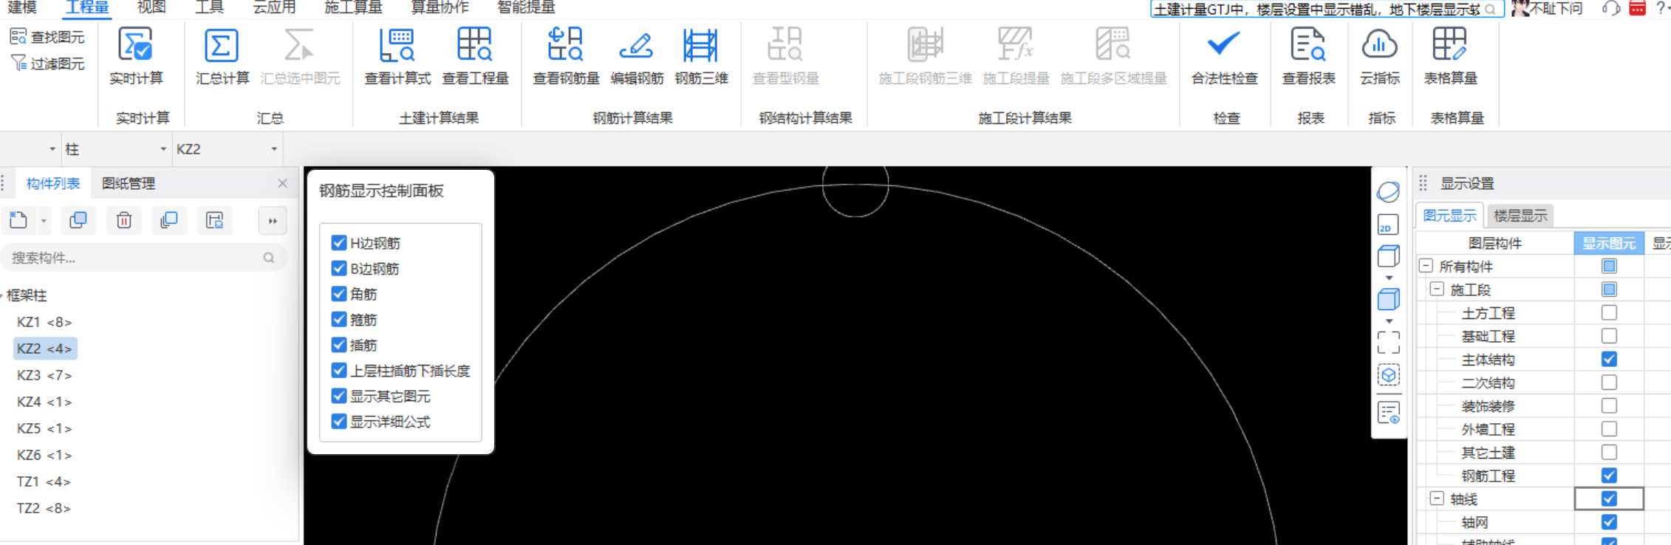Screen dimensions: 1671x545
Task: Click the delete trash icon in component list
Action: (124, 220)
